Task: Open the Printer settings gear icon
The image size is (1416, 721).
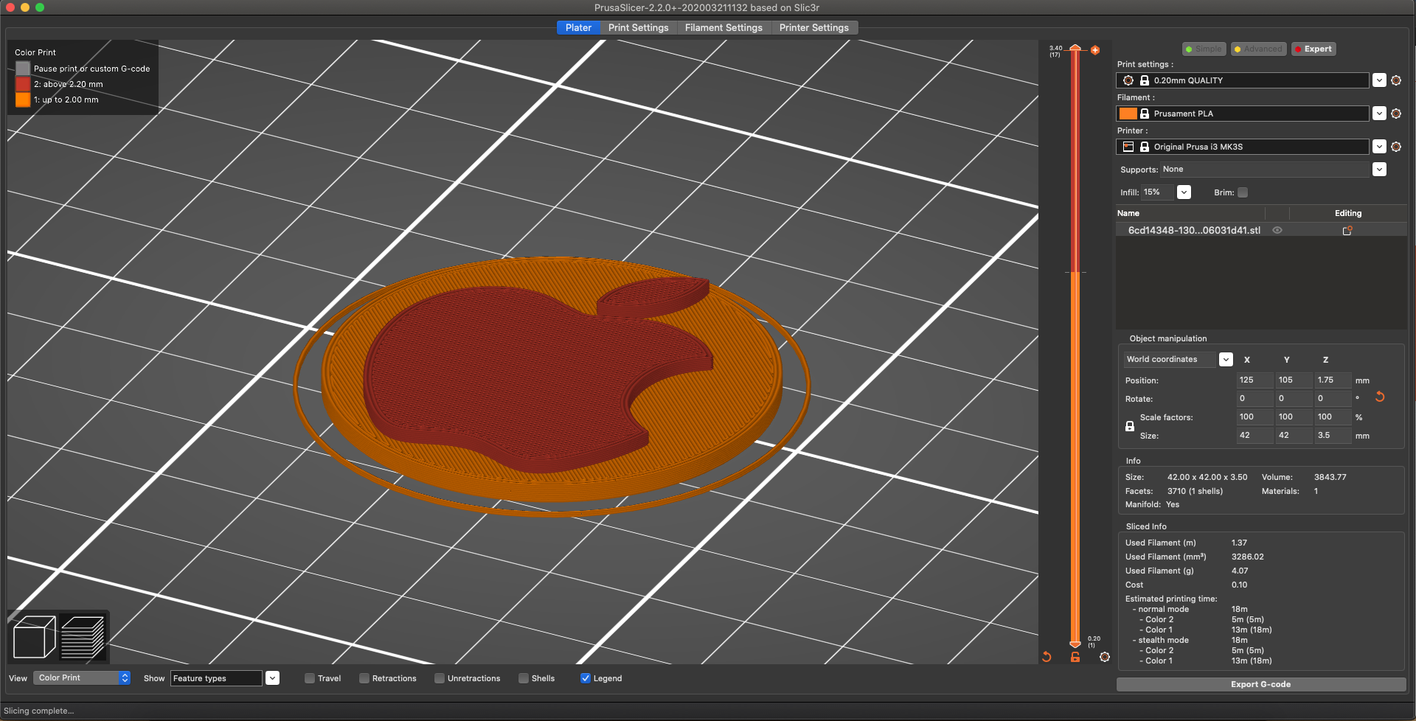Action: click(1396, 146)
